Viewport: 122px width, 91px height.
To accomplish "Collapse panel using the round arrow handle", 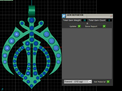I will click(x=87, y=23).
